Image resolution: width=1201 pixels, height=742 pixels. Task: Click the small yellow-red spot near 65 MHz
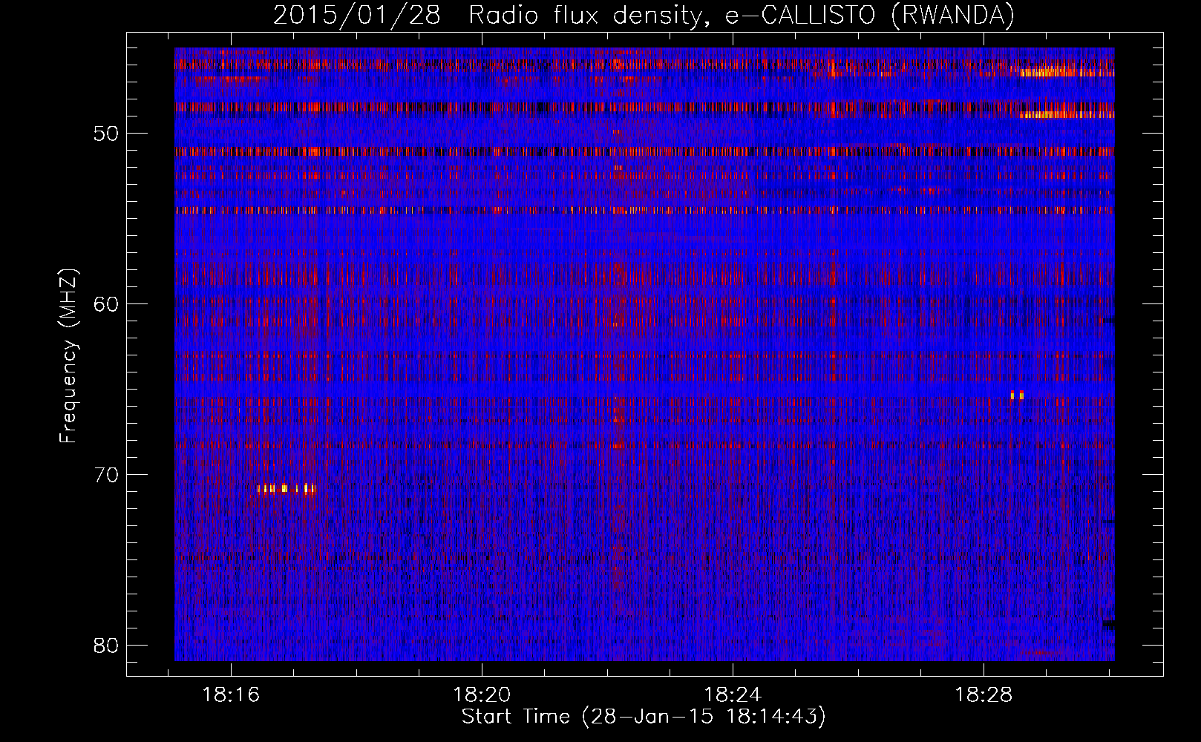click(1017, 395)
